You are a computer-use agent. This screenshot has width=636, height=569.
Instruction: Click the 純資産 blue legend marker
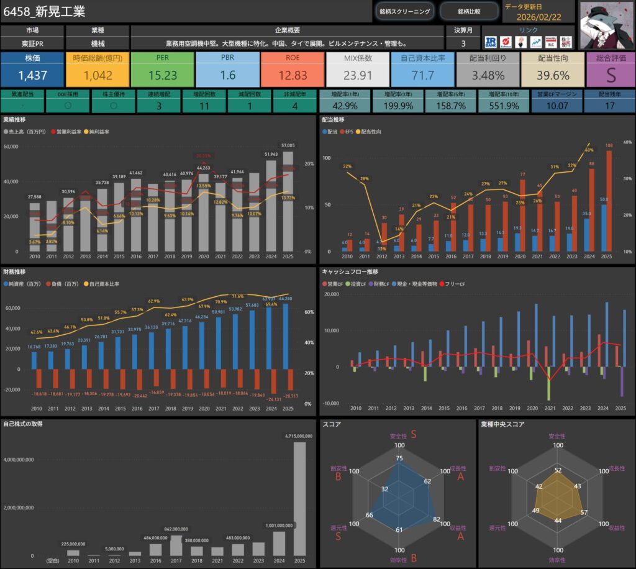6,284
